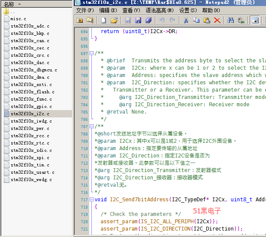Select file stm32f10x_rcc.c
This screenshot has width=266, height=237.
pyautogui.click(x=30, y=136)
